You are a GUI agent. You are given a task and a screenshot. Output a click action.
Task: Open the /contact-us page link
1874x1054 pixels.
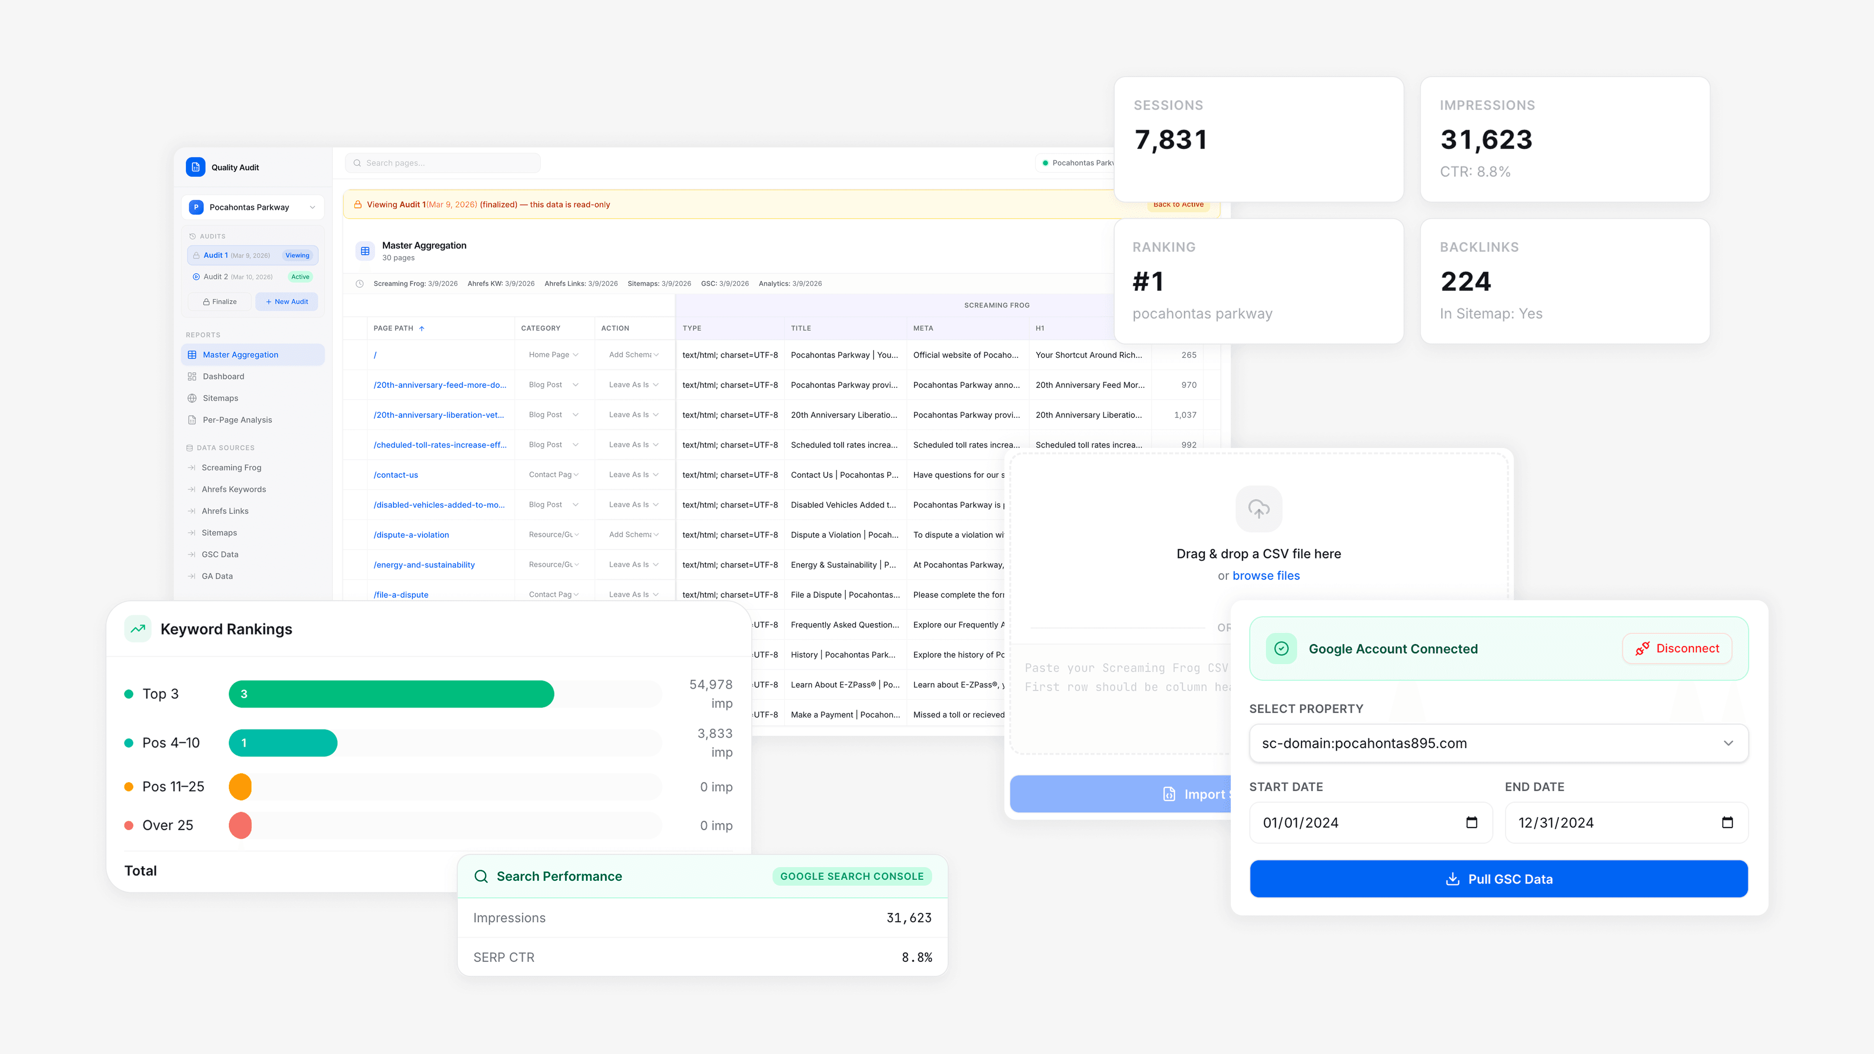pos(396,475)
